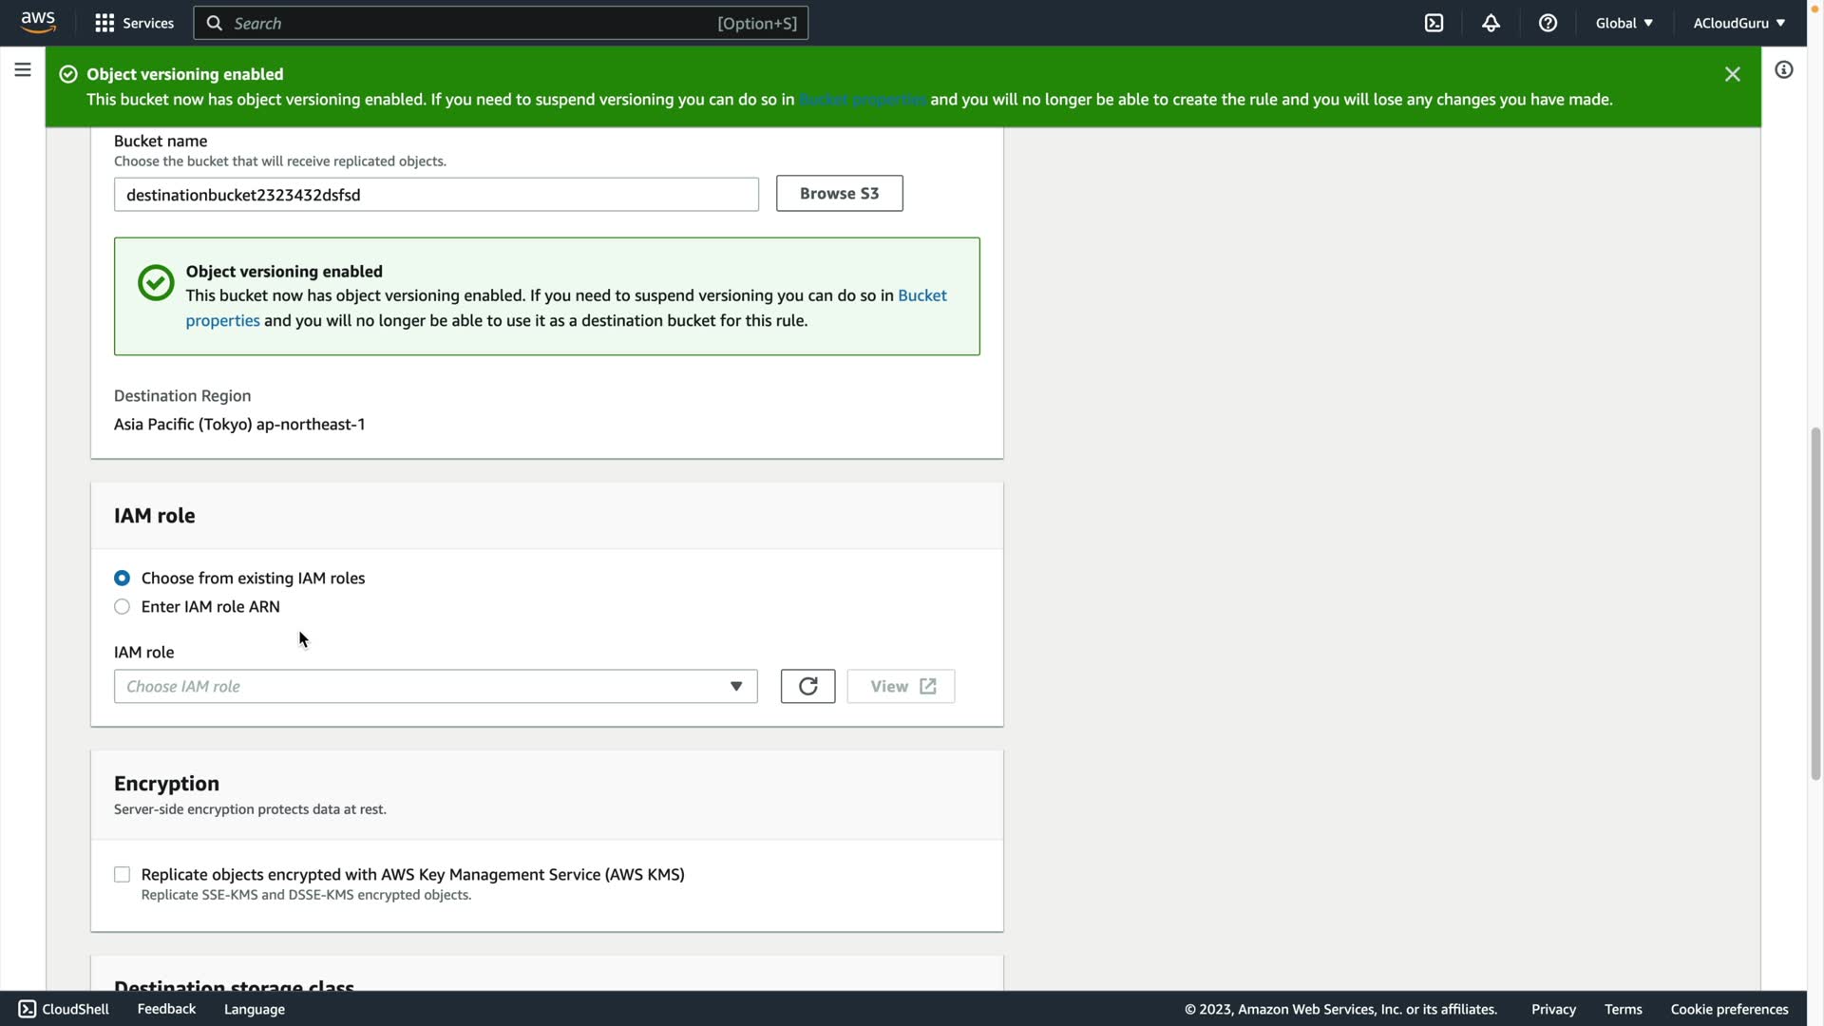1824x1026 pixels.
Task: Open Language in the footer
Action: click(254, 1009)
